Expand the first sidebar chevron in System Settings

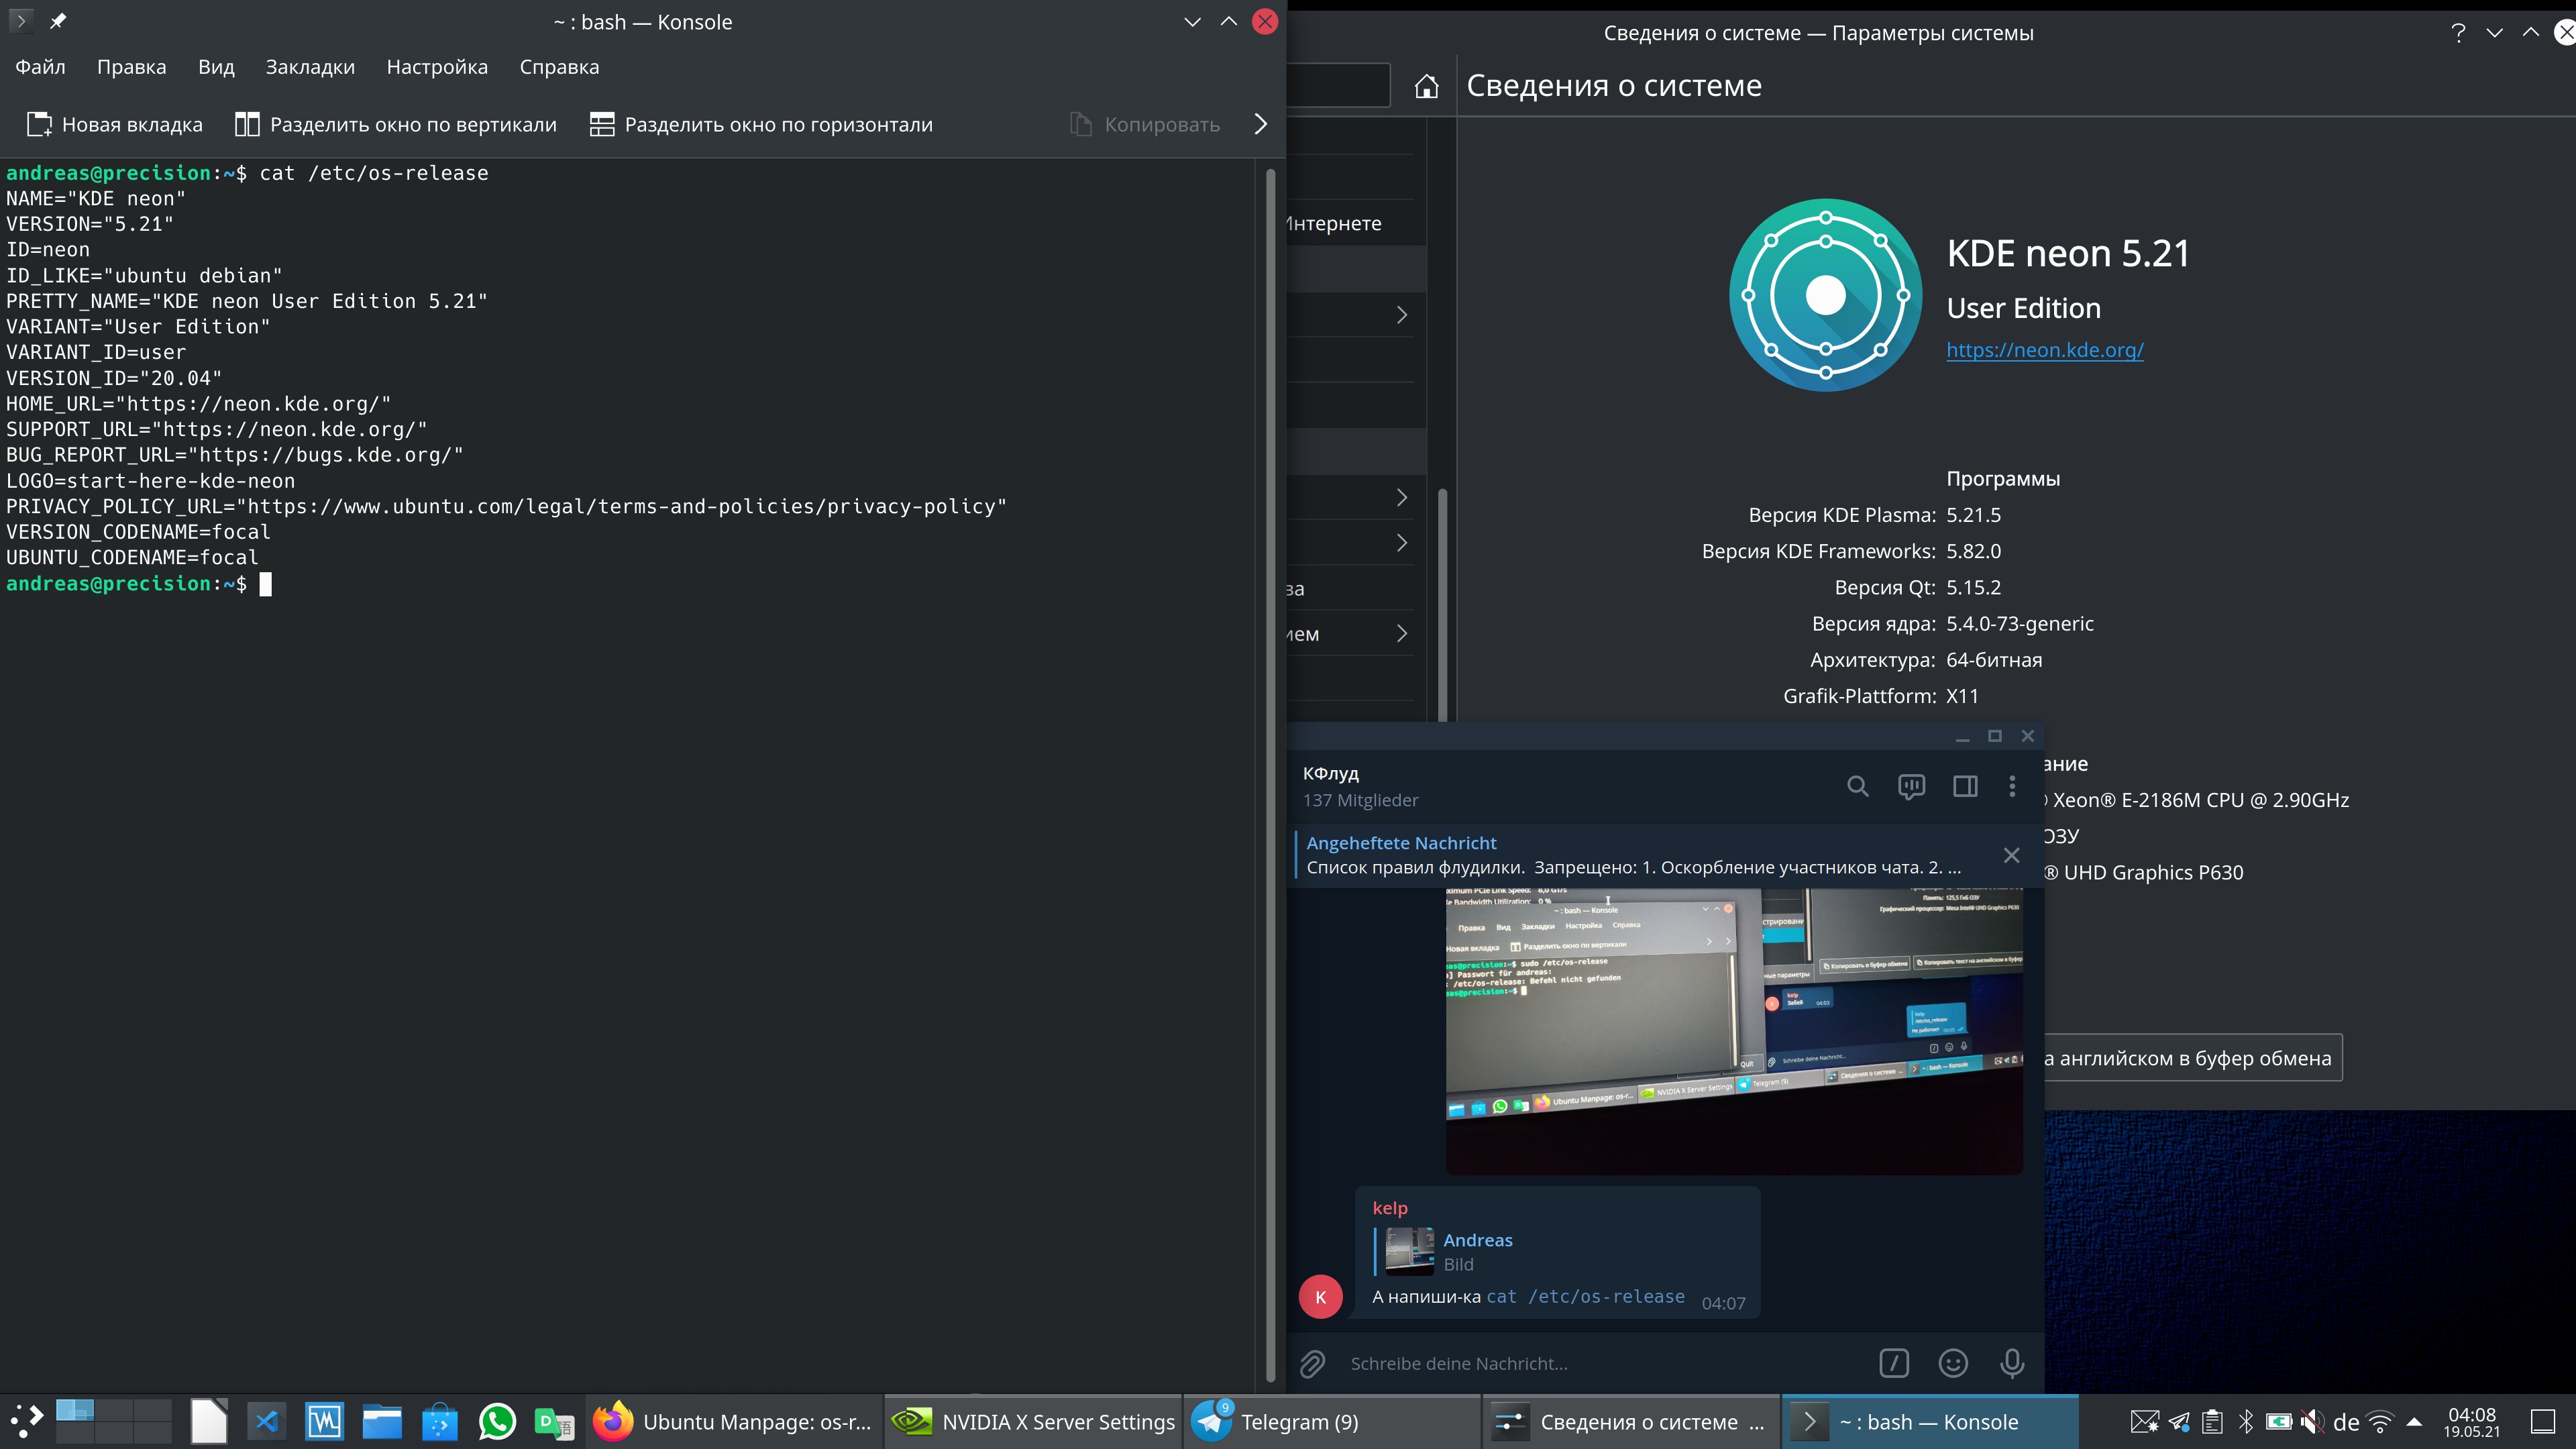tap(1401, 315)
